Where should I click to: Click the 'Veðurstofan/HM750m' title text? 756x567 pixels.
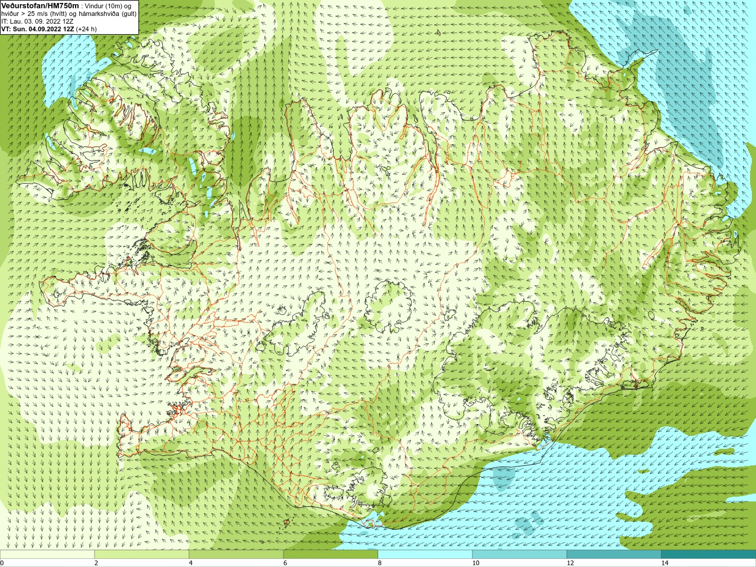[40, 5]
